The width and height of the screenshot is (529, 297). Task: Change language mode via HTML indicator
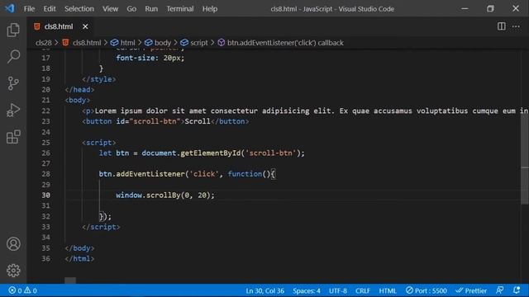(388, 290)
